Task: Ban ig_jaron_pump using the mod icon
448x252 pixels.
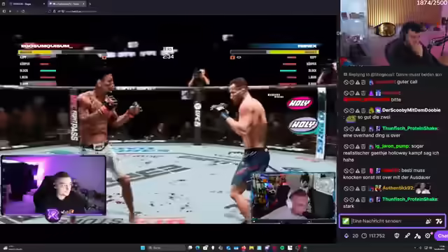Action: pyautogui.click(x=346, y=146)
